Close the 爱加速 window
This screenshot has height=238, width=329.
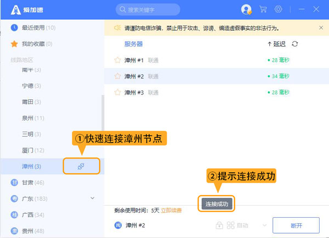tap(316, 9)
